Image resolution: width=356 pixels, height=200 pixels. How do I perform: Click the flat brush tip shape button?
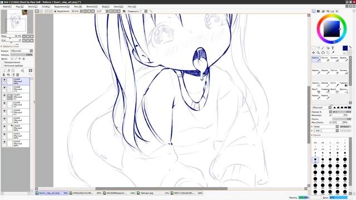click(x=349, y=107)
